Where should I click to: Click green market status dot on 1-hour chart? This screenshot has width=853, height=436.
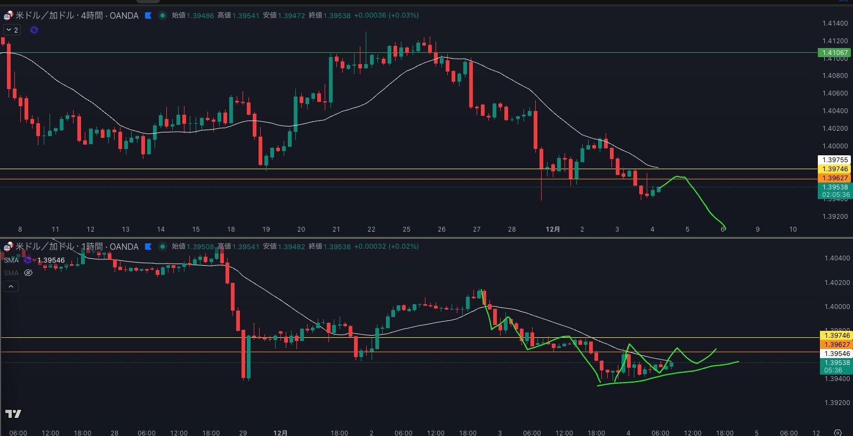click(163, 247)
